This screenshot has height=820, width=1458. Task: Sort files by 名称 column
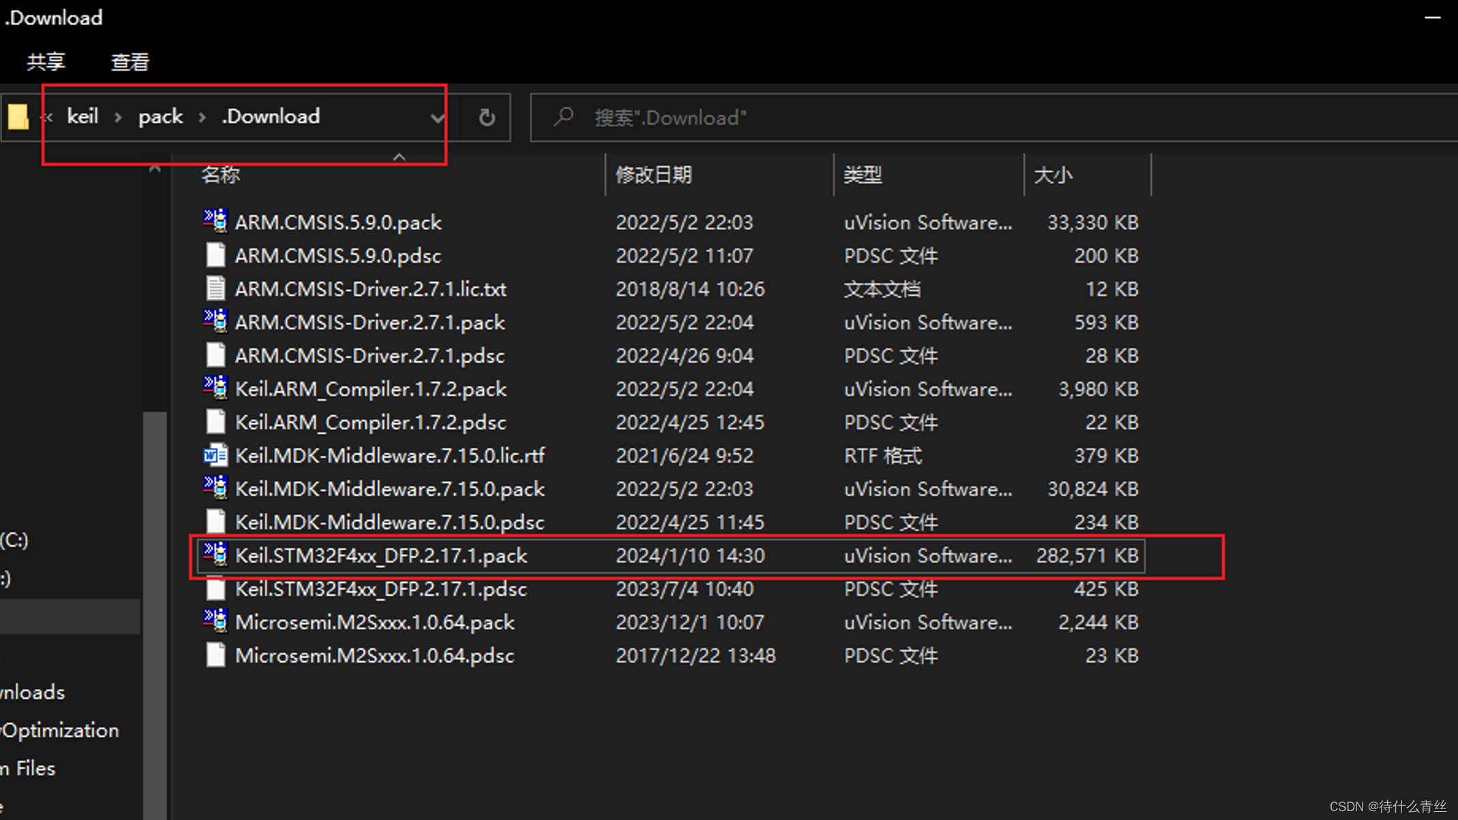(x=221, y=175)
